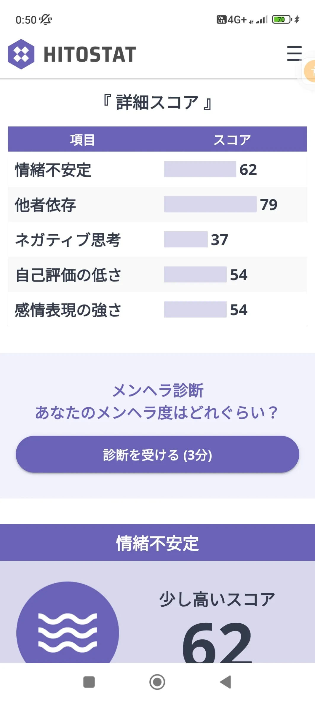315x701 pixels.
Task: Tap the Android recent apps square button
Action: [89, 682]
